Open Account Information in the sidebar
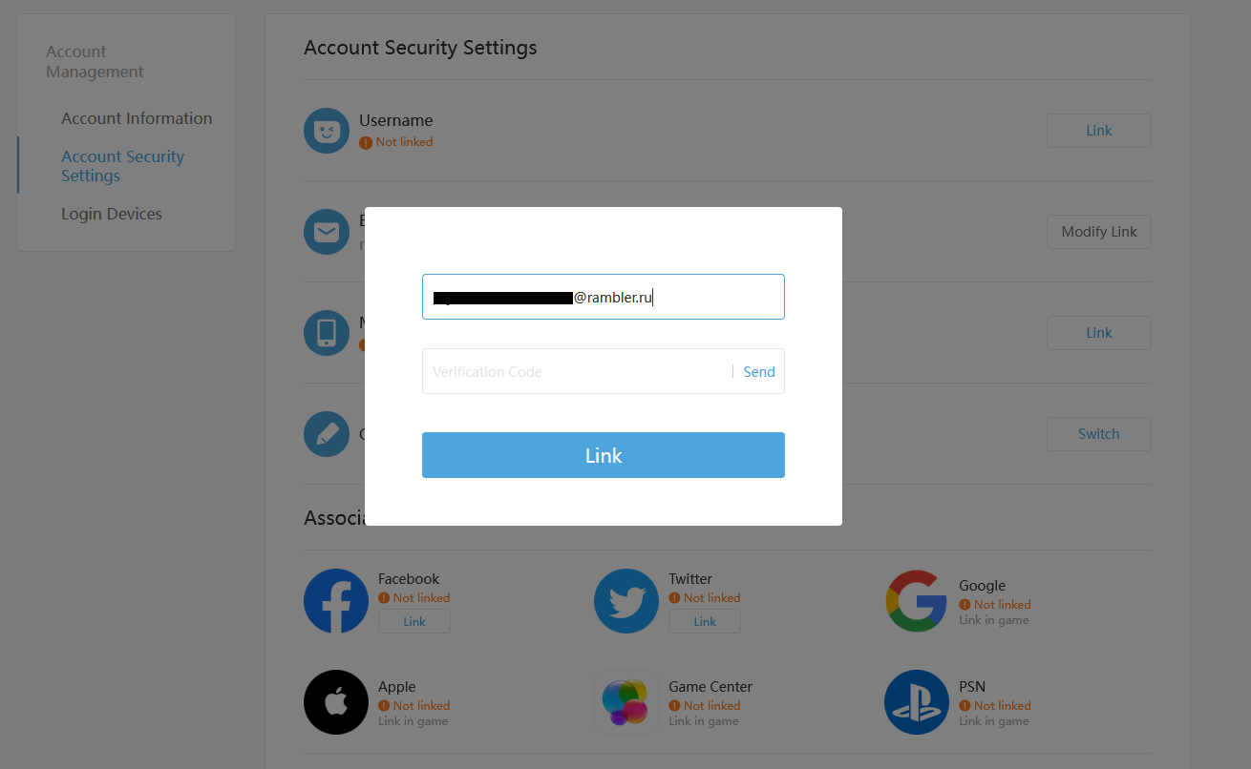 point(137,118)
